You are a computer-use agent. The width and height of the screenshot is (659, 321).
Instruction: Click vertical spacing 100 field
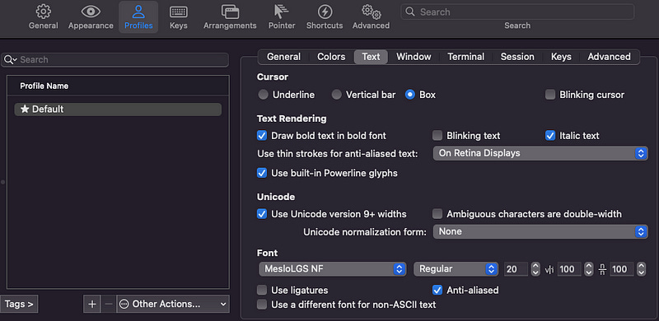pos(622,269)
